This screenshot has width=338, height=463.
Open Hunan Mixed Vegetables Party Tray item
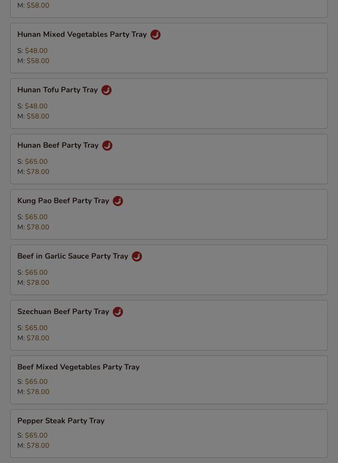82,35
